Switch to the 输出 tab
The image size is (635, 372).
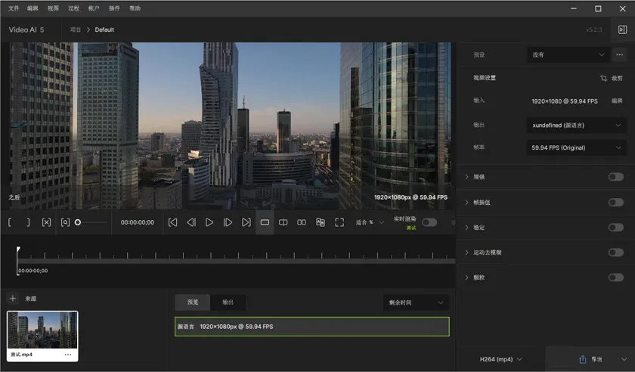coord(228,302)
